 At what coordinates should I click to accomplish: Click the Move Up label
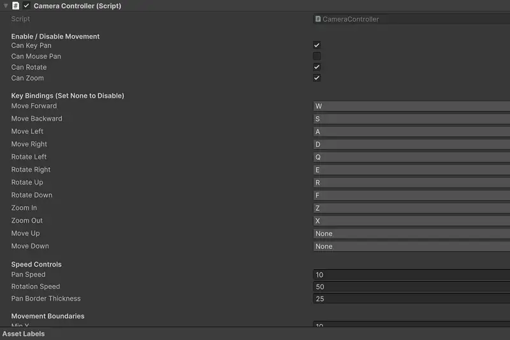point(25,233)
